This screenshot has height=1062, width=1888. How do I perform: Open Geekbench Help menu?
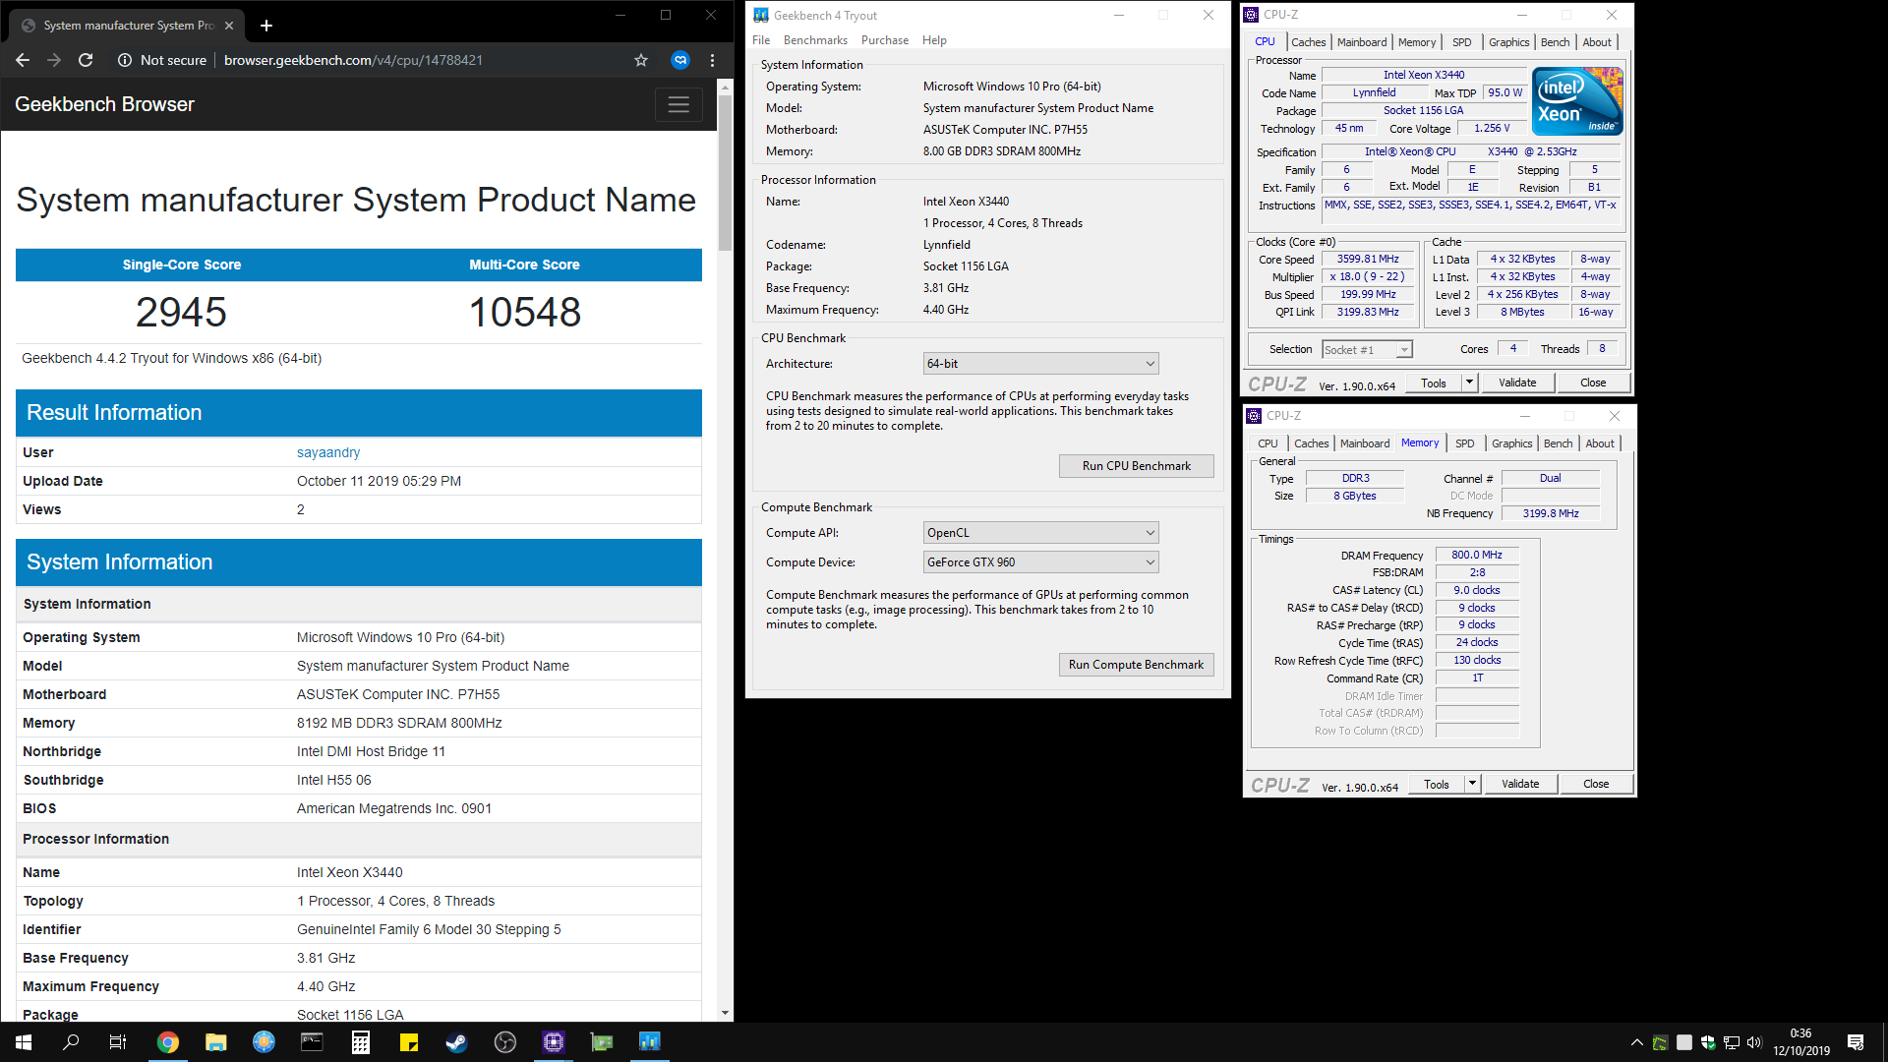(934, 40)
